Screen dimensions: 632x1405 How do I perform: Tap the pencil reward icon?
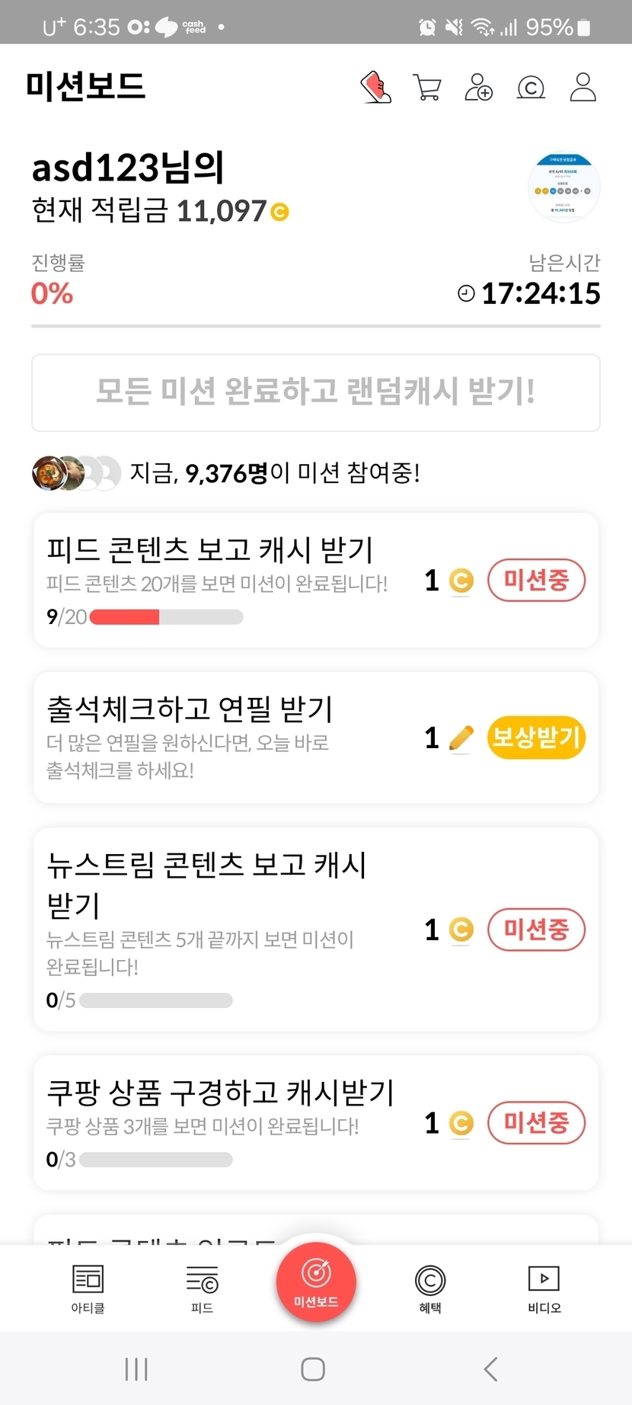pos(461,738)
